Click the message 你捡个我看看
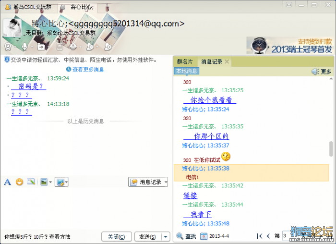The width and height of the screenshot is (336, 244). click(210, 100)
